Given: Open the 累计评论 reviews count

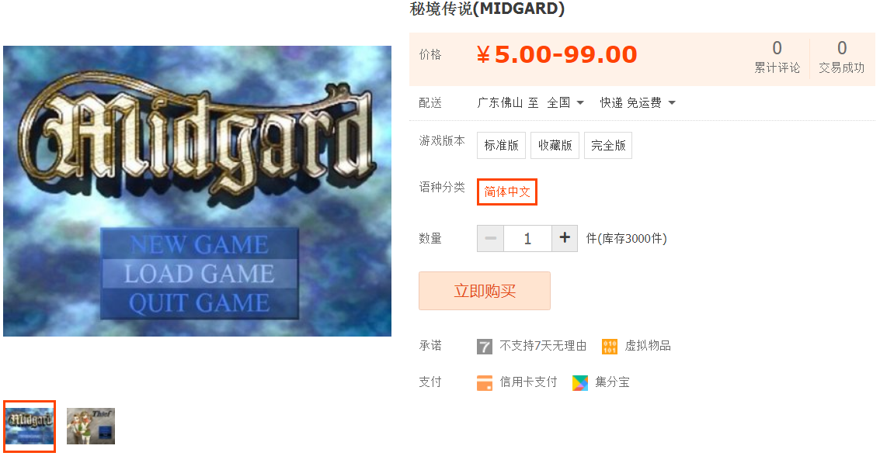Looking at the screenshot, I should 777,57.
